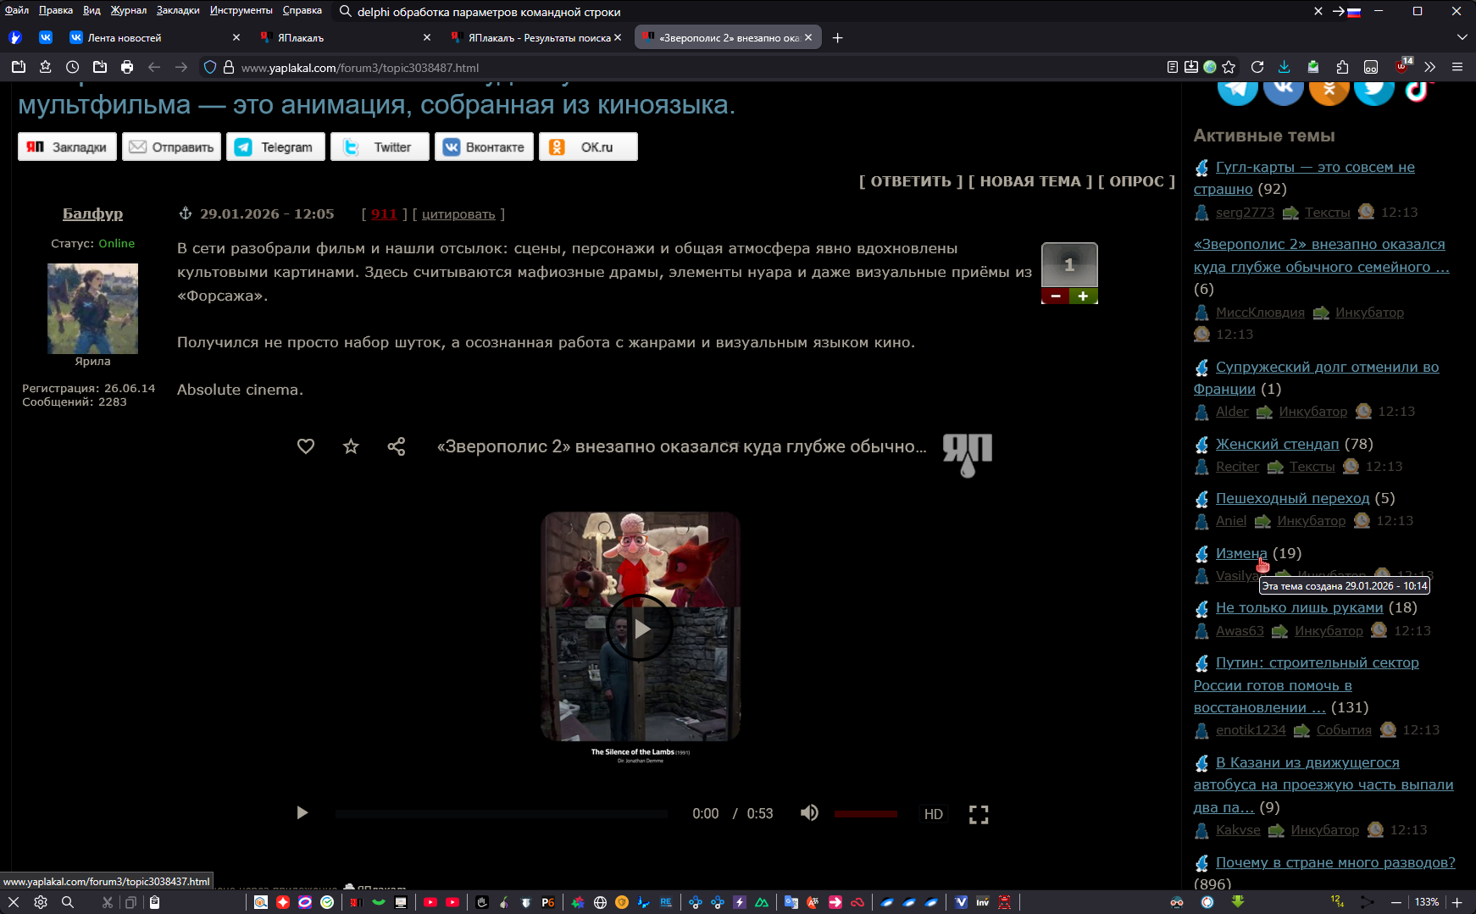Open browsing history clock icon

click(x=73, y=68)
